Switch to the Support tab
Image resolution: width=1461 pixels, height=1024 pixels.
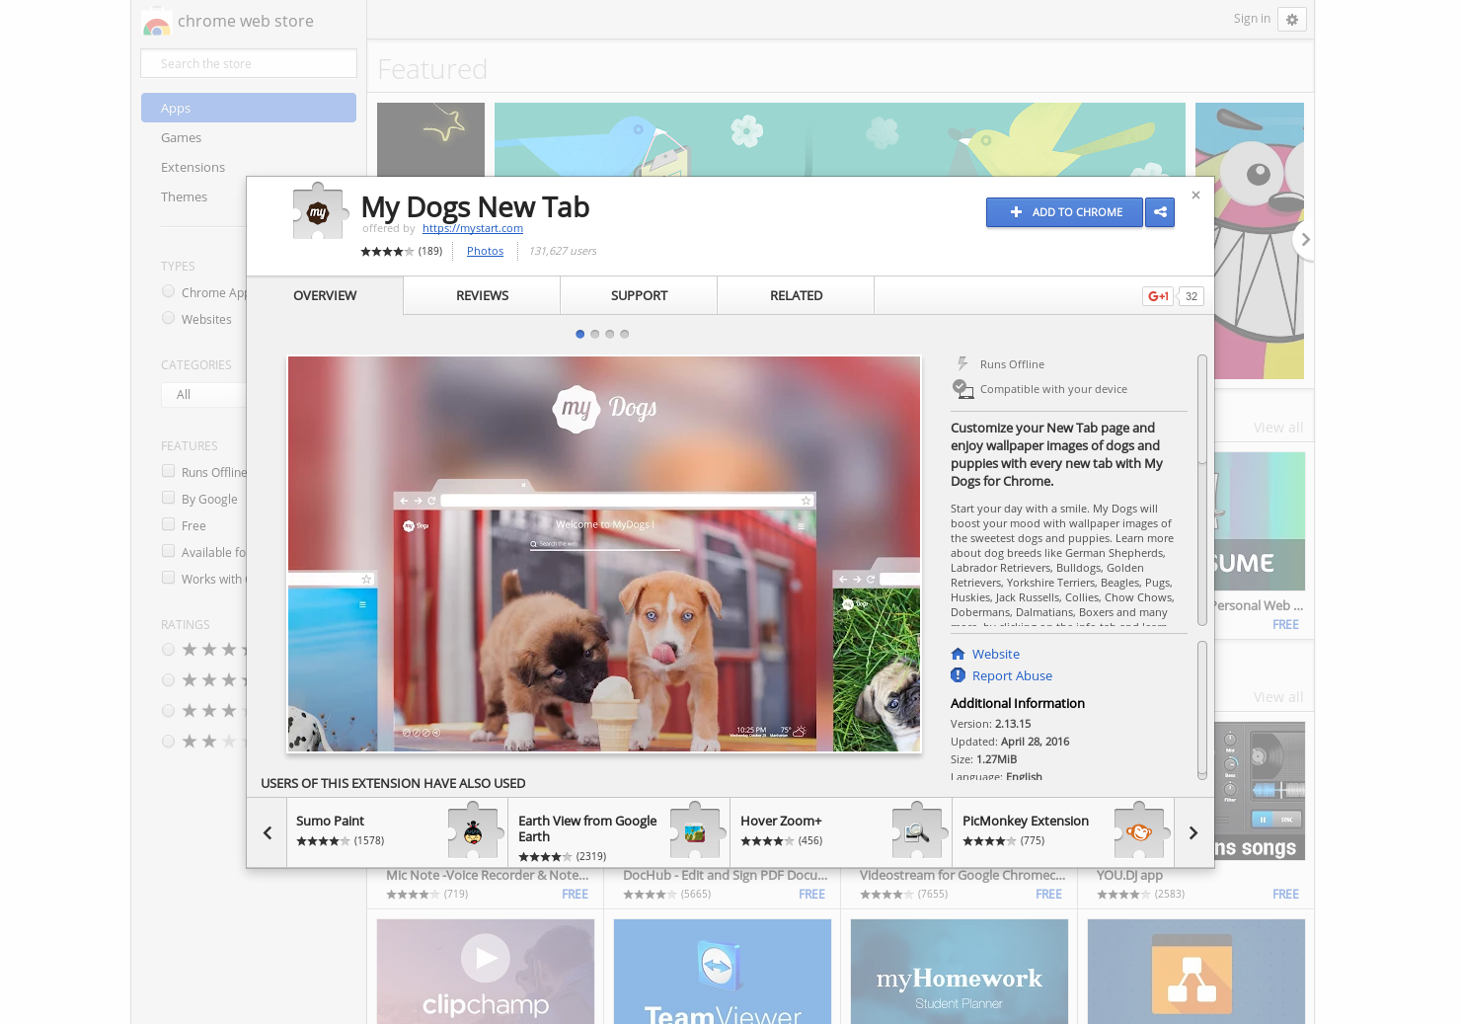[639, 295]
